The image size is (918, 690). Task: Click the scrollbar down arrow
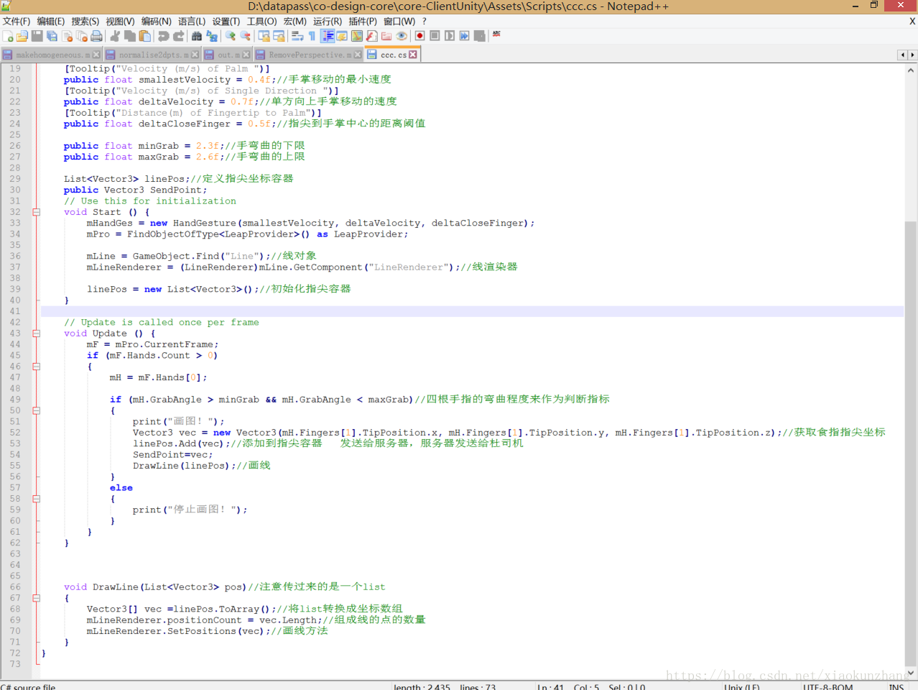tap(911, 673)
